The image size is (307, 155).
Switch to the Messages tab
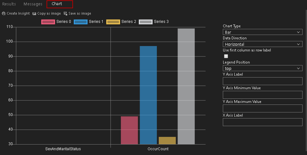(33, 4)
